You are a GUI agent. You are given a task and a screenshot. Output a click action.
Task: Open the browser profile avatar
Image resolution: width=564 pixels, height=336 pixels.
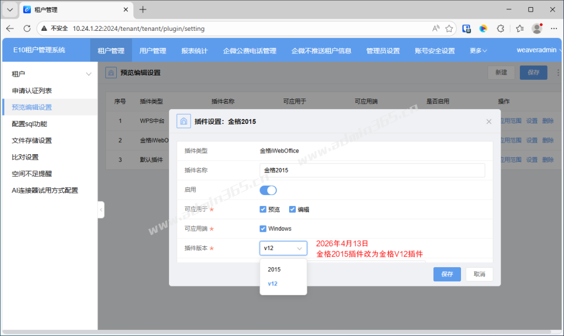537,29
